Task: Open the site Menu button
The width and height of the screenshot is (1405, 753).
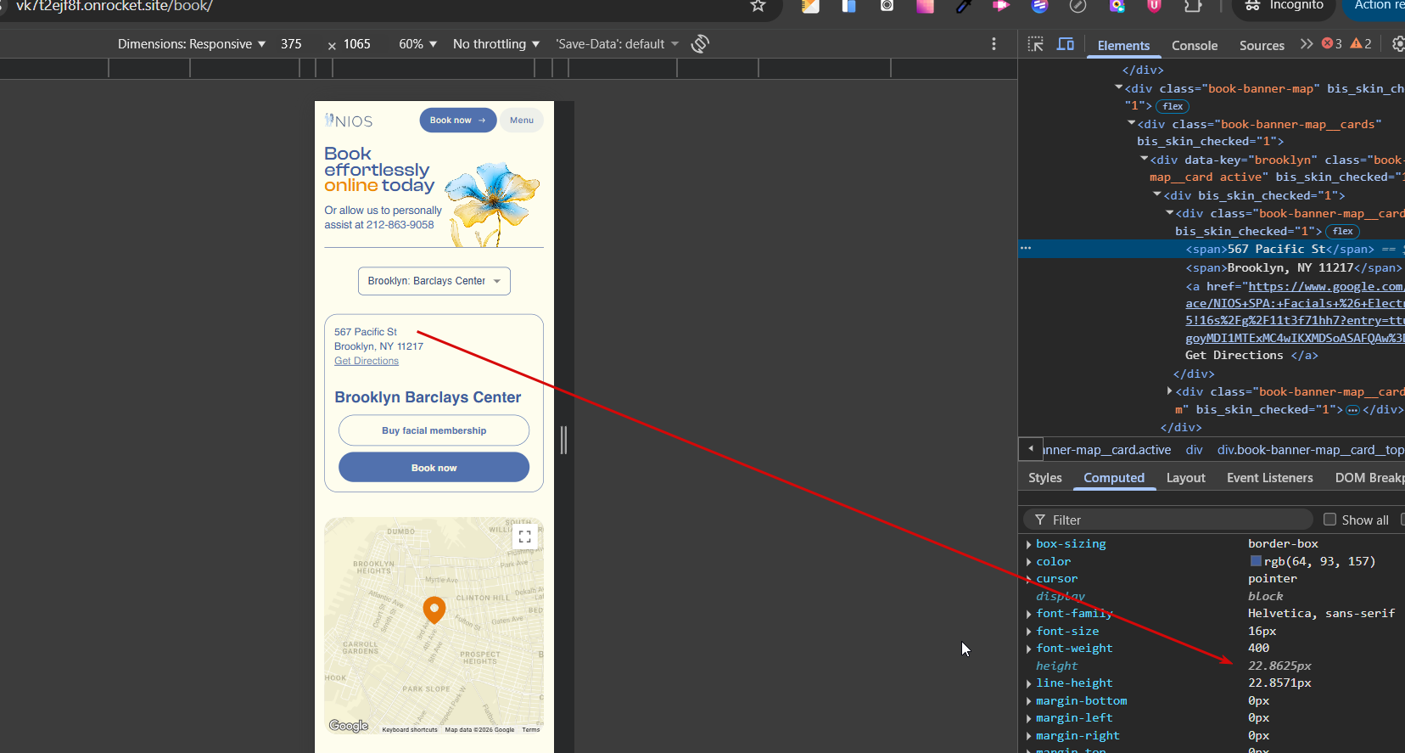Action: click(522, 121)
